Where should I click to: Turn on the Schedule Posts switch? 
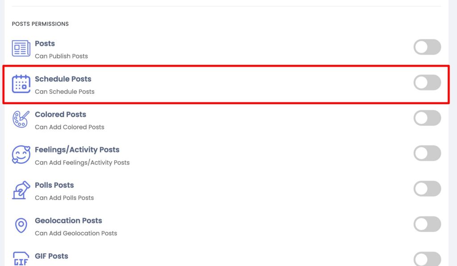tap(427, 82)
